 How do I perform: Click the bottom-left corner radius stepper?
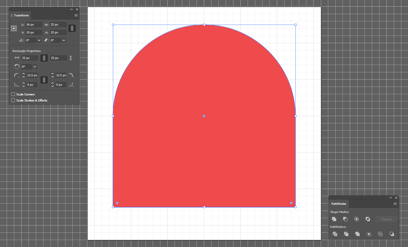coord(23,85)
